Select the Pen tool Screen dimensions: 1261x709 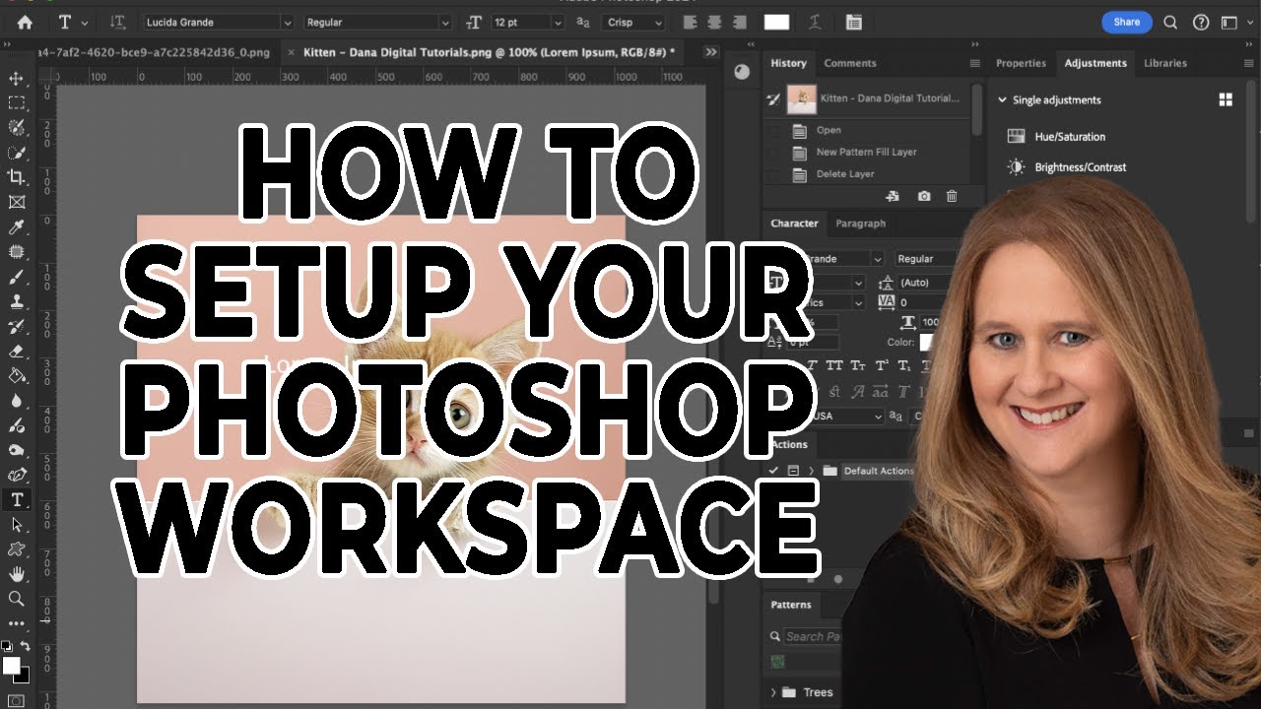click(16, 476)
